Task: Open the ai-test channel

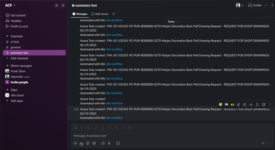Action: click(x=15, y=42)
